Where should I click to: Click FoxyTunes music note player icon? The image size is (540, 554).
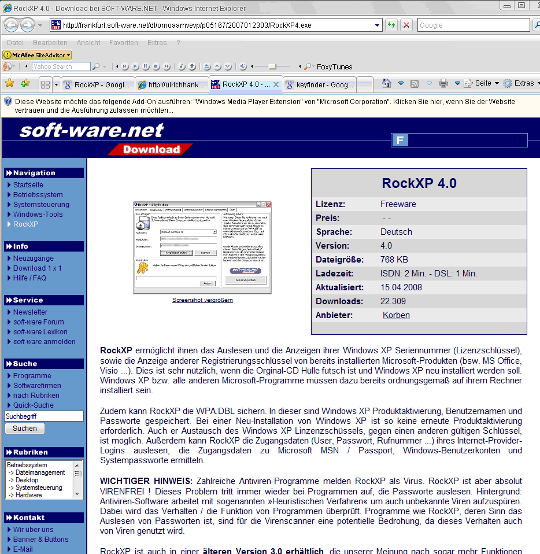[x=182, y=67]
